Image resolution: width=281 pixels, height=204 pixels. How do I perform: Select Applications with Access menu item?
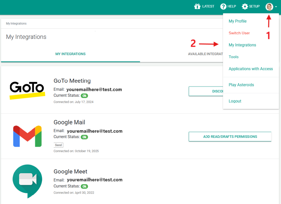tap(251, 69)
